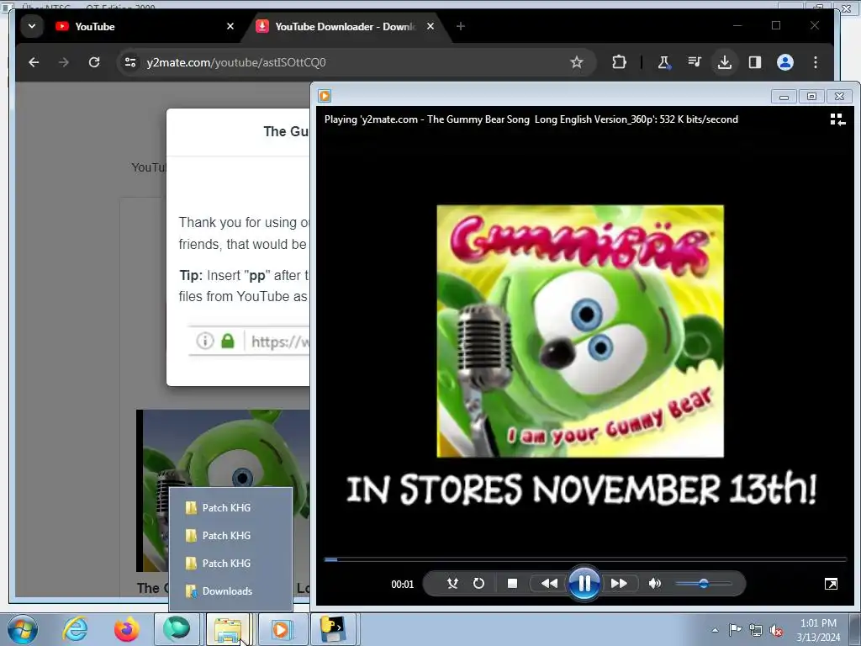Screen dimensions: 861x646
Task: Mute the Media Player volume
Action: point(654,584)
